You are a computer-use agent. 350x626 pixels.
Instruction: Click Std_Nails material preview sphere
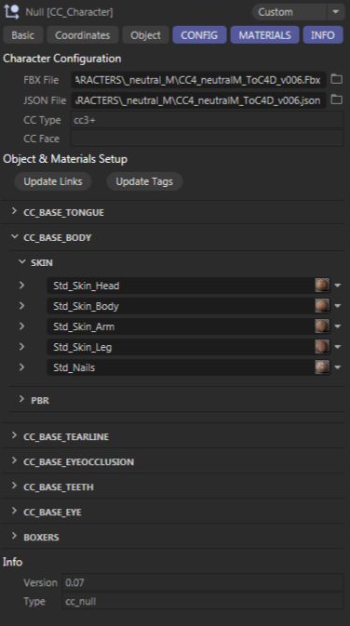[x=322, y=366]
